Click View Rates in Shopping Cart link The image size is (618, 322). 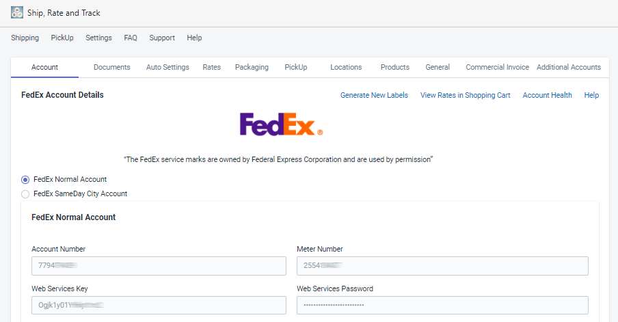[x=465, y=96]
